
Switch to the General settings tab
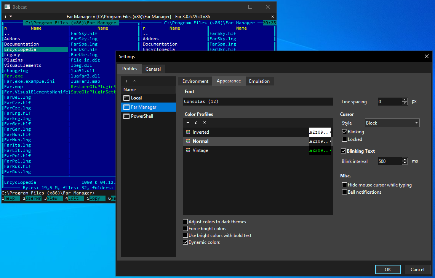pyautogui.click(x=153, y=69)
